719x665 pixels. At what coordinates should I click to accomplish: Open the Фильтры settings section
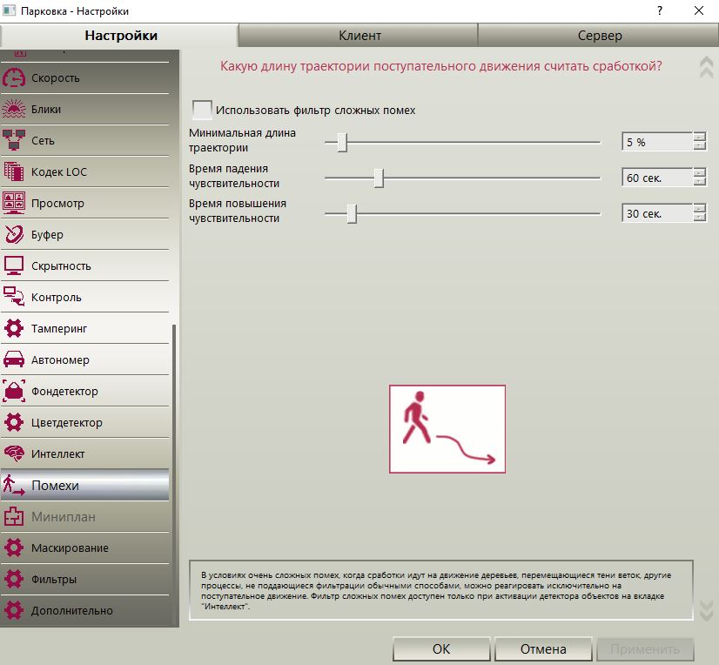pos(84,579)
